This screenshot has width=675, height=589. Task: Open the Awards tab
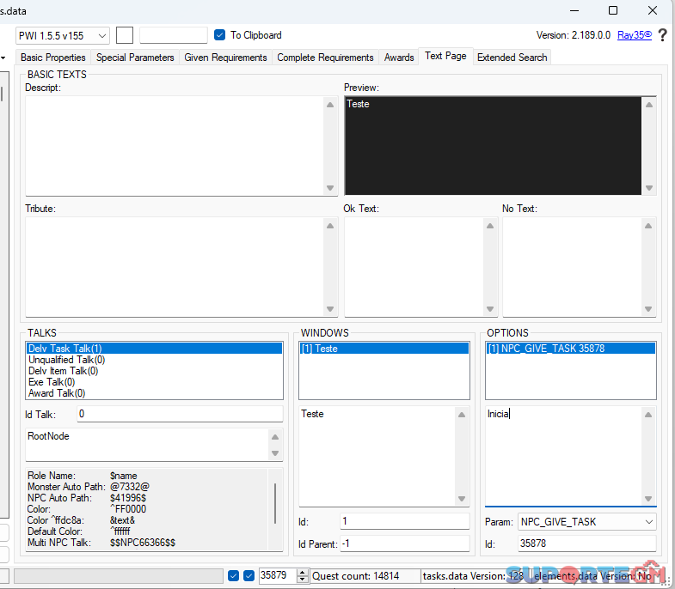click(399, 58)
